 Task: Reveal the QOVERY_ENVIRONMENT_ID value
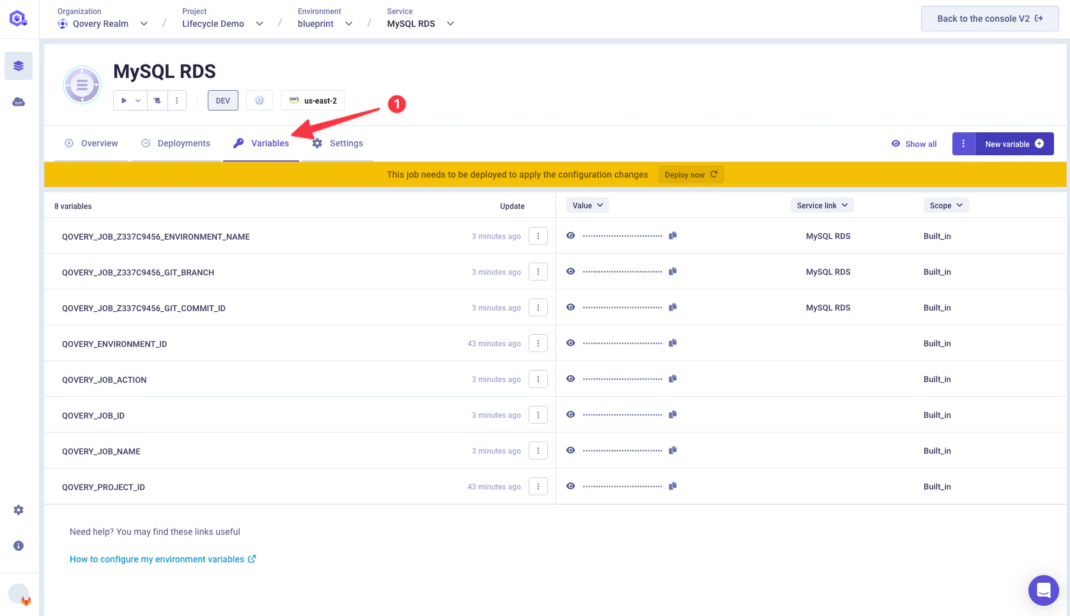pos(570,343)
